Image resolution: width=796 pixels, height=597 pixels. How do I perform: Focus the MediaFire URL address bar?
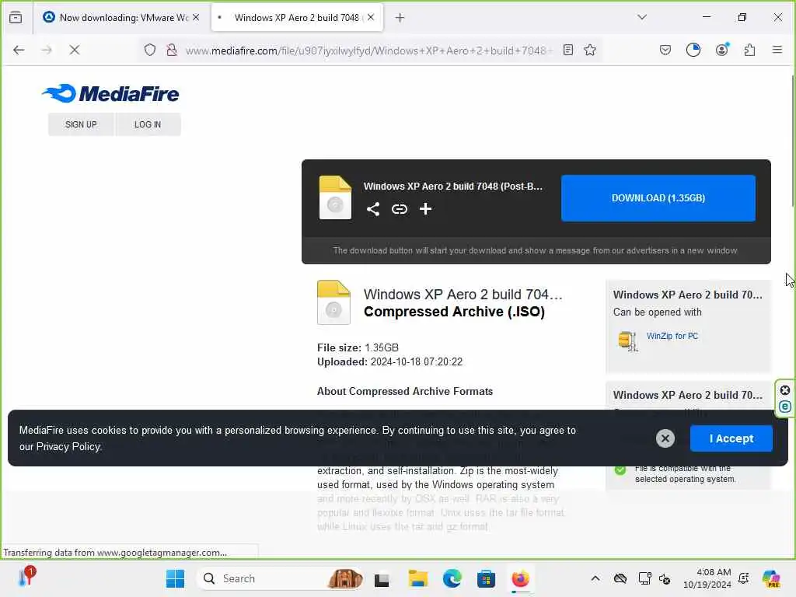[368, 51]
